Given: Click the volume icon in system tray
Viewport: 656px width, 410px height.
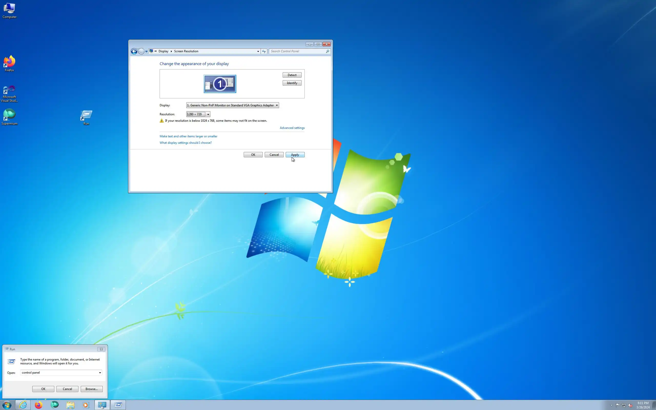Looking at the screenshot, I should coord(630,405).
